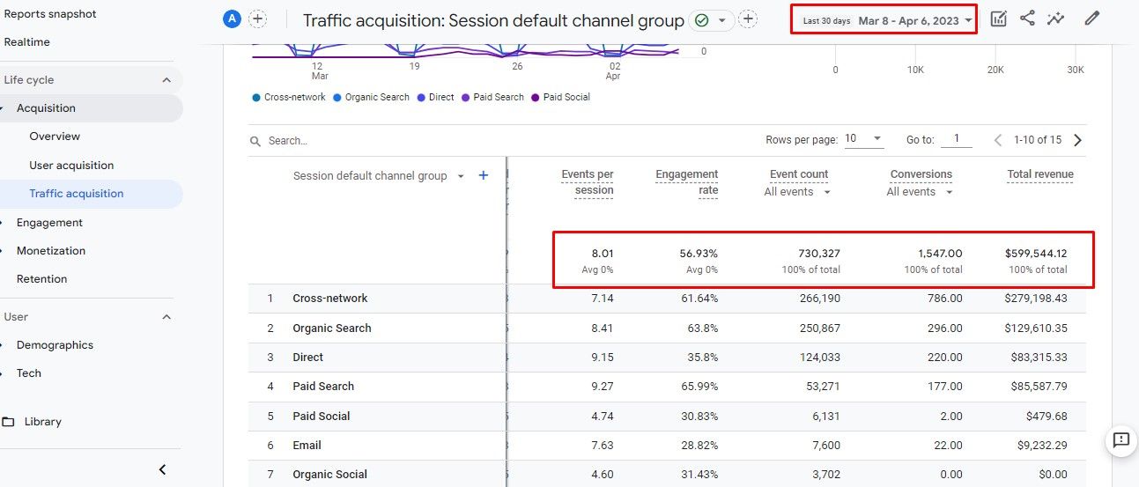The height and width of the screenshot is (487, 1139).
Task: Open the Insights sparkline icon
Action: 1056,18
